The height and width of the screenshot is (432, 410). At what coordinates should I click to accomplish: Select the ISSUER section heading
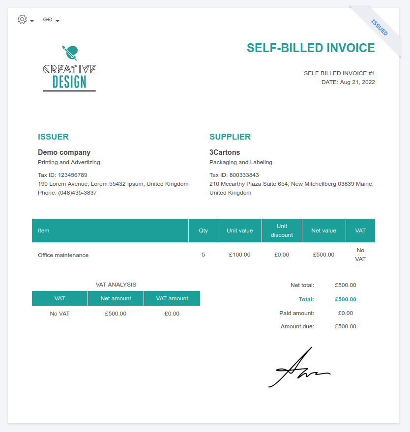pyautogui.click(x=53, y=137)
